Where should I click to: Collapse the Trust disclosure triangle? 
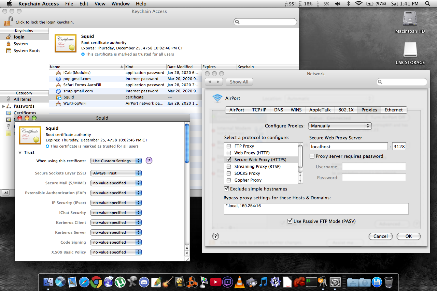[20, 153]
